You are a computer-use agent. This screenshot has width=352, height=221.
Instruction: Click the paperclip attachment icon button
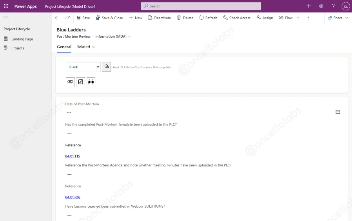click(70, 82)
